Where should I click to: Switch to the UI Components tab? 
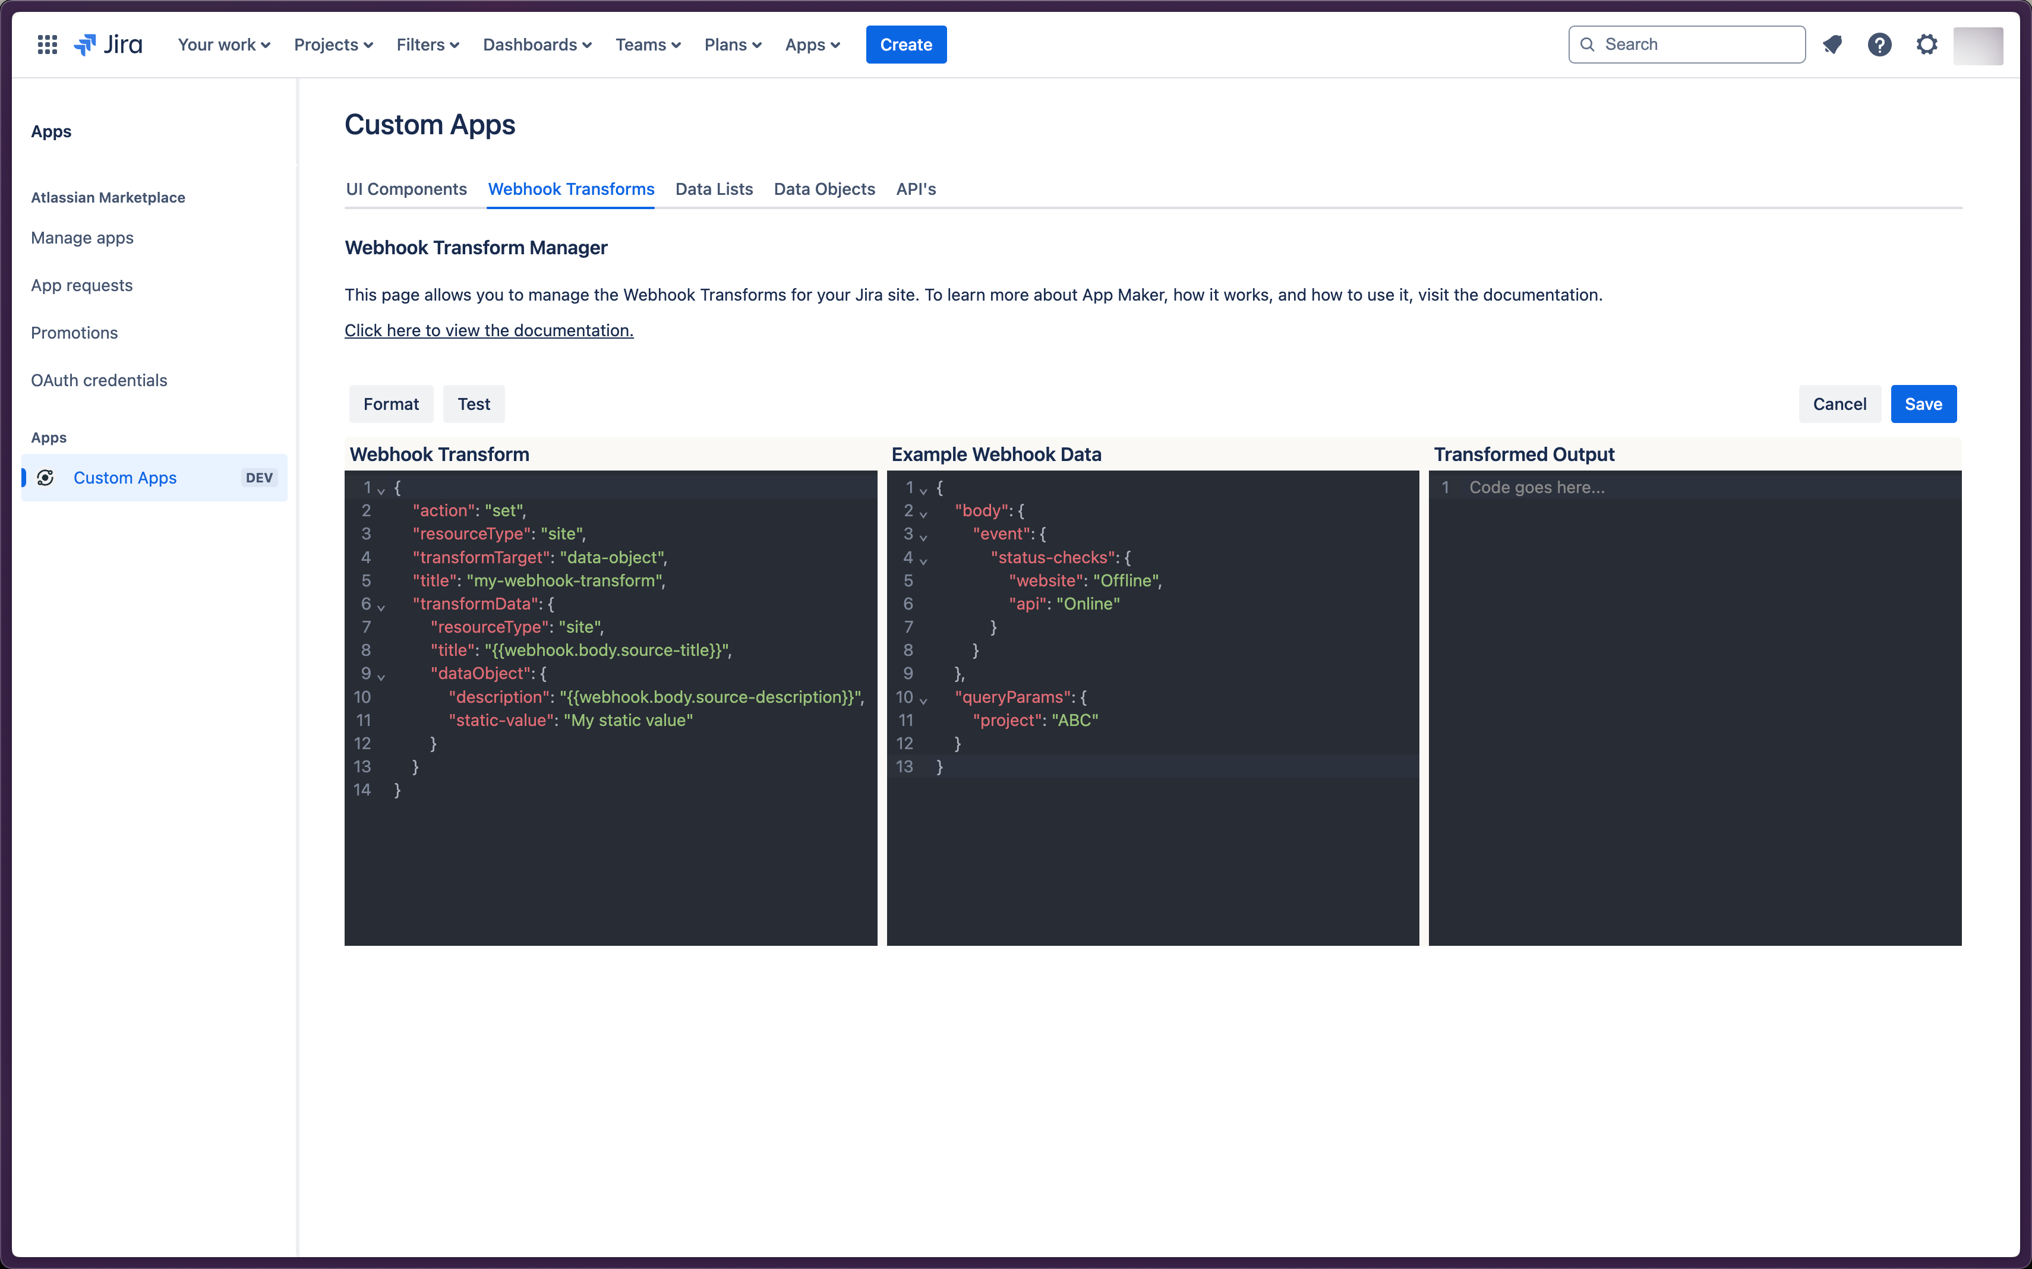pos(405,187)
